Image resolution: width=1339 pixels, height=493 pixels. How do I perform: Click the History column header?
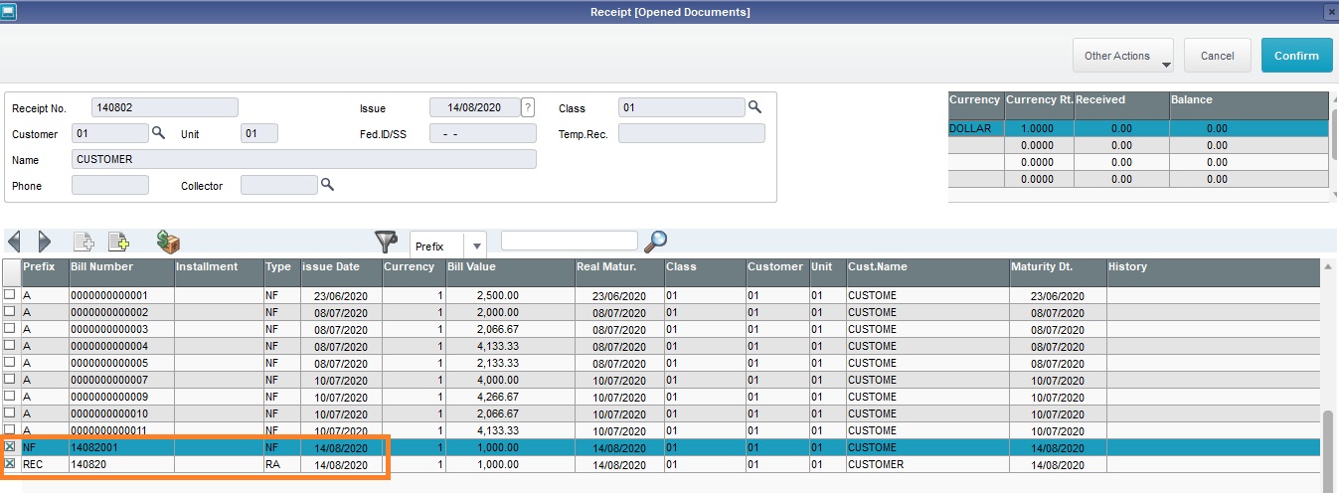[1213, 267]
